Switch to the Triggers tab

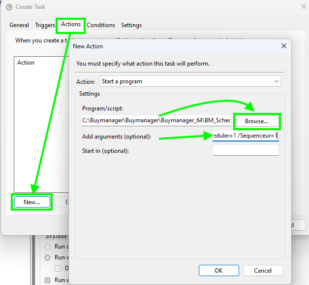(45, 25)
